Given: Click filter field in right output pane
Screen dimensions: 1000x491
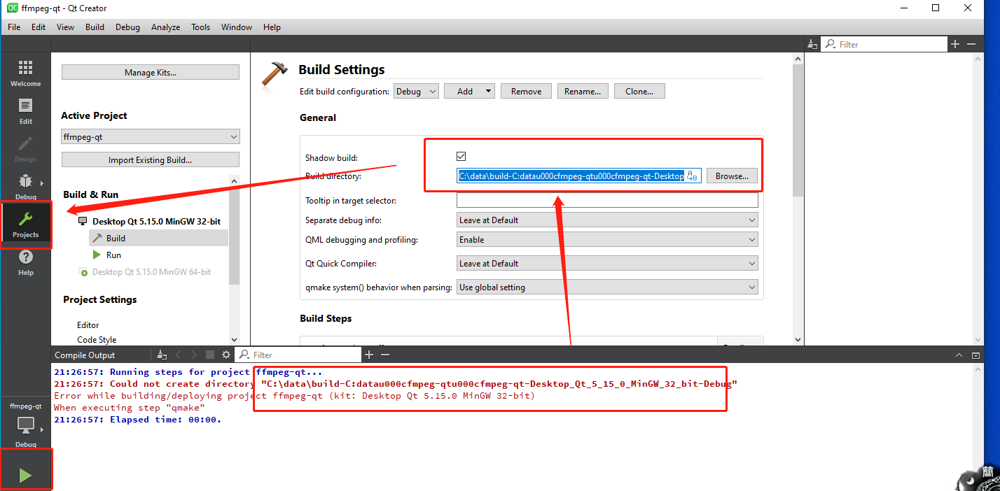Looking at the screenshot, I should click(x=883, y=44).
